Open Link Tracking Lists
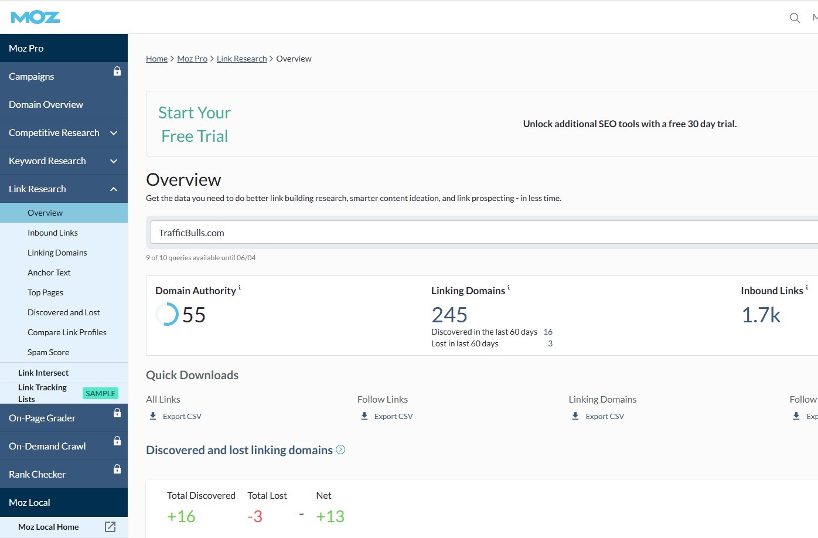Image resolution: width=818 pixels, height=538 pixels. coord(42,393)
